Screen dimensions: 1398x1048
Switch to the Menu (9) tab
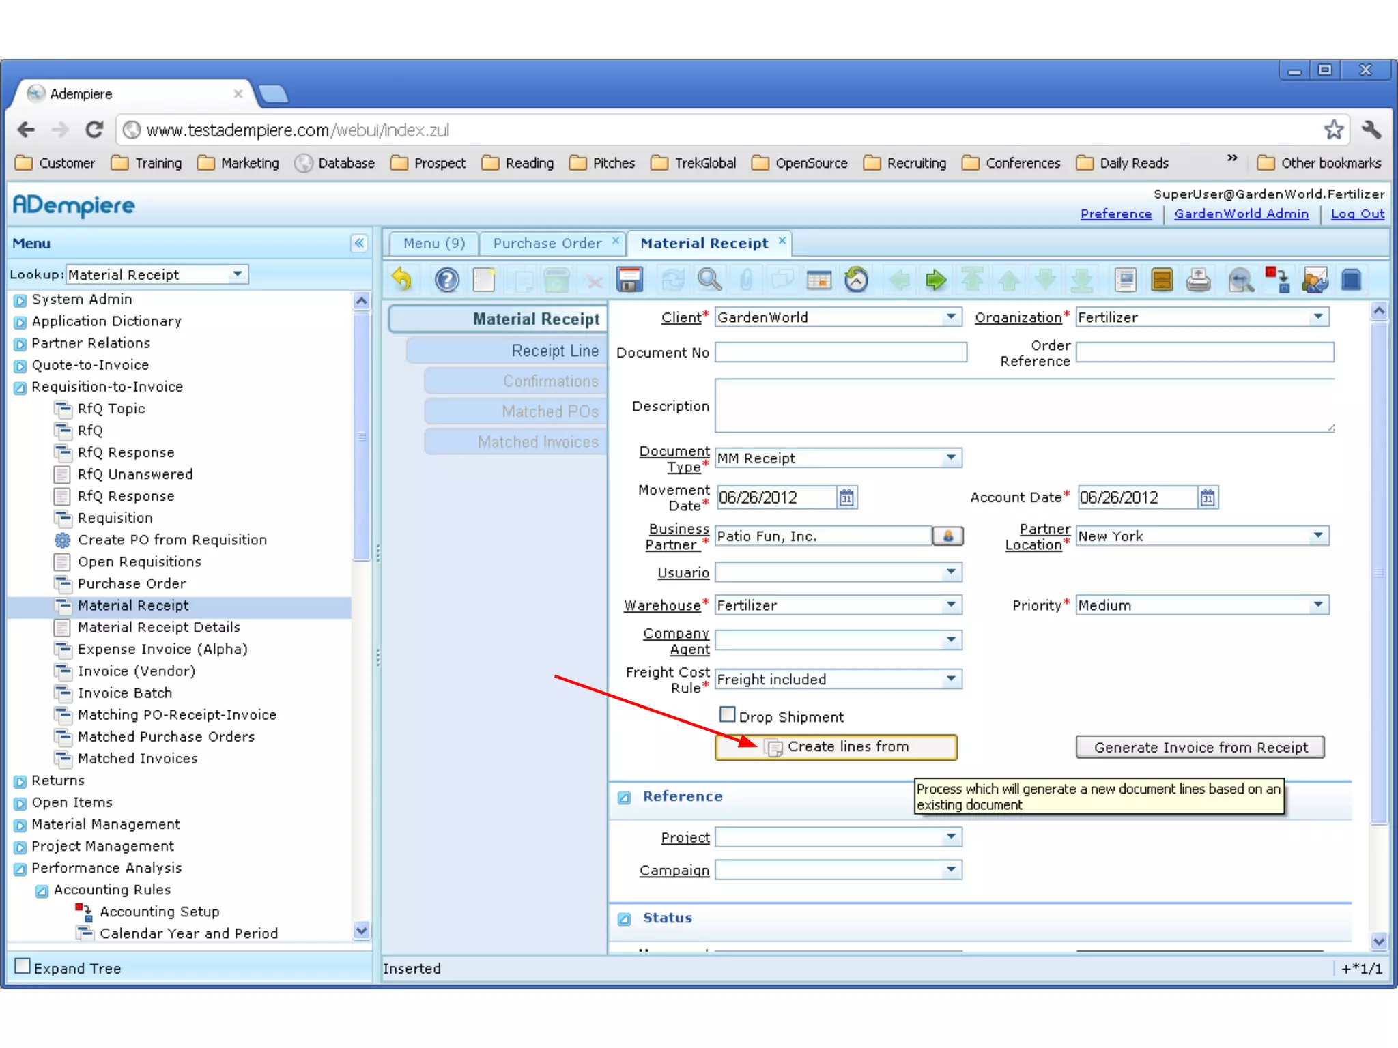point(433,244)
